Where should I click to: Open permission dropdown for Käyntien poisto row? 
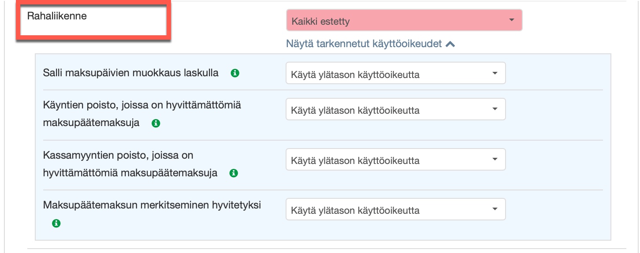(395, 109)
